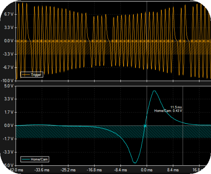211x174 pixels.
Task: Select the -10.0 V label on Trigger chart
Action: [7, 80]
